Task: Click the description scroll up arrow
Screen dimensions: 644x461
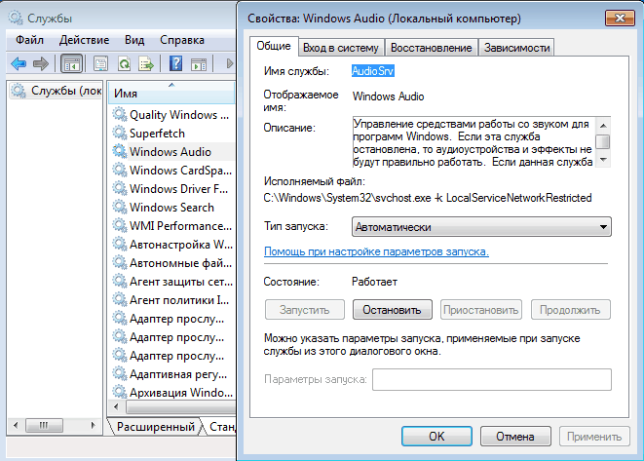Action: [603, 126]
